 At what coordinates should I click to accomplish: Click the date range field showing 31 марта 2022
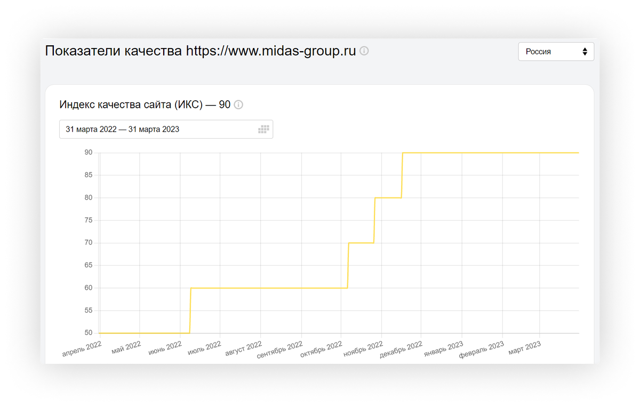pyautogui.click(x=123, y=129)
